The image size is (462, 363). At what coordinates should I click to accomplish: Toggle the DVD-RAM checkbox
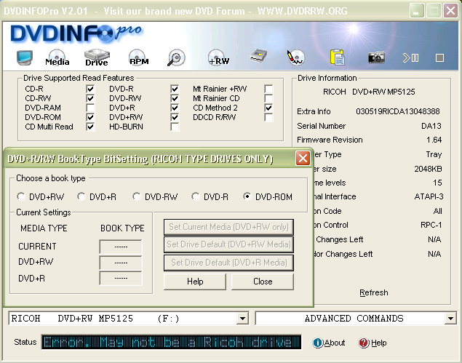90,108
